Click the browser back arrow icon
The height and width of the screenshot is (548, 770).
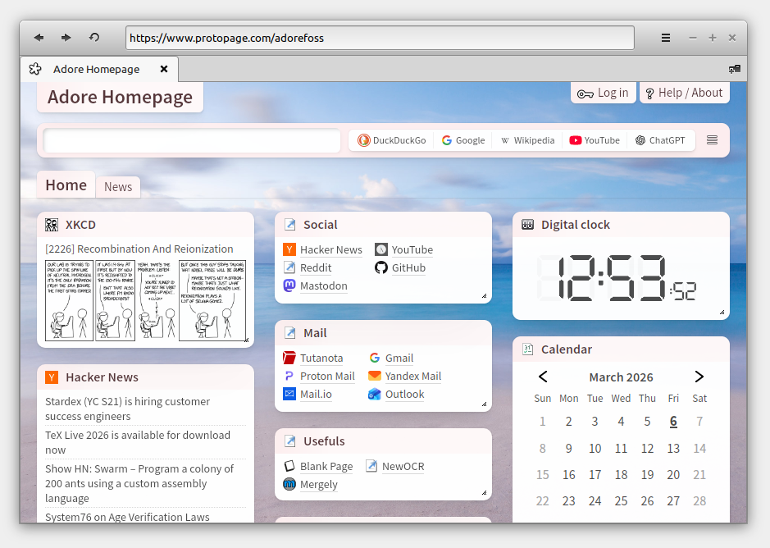[39, 38]
